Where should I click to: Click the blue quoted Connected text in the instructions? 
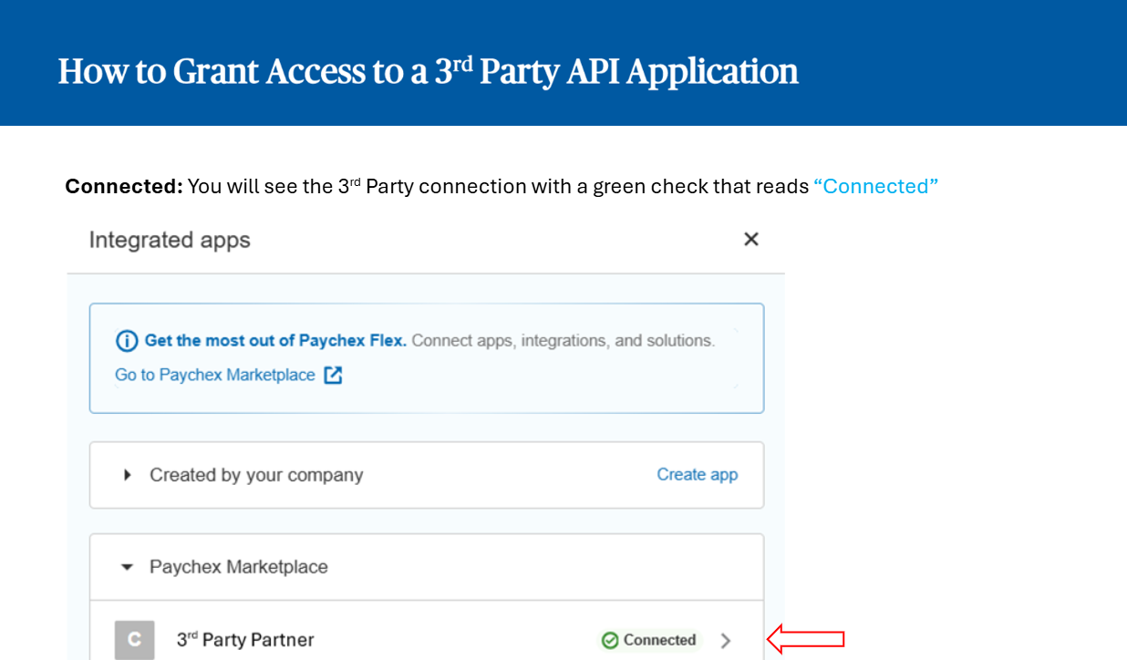875,186
